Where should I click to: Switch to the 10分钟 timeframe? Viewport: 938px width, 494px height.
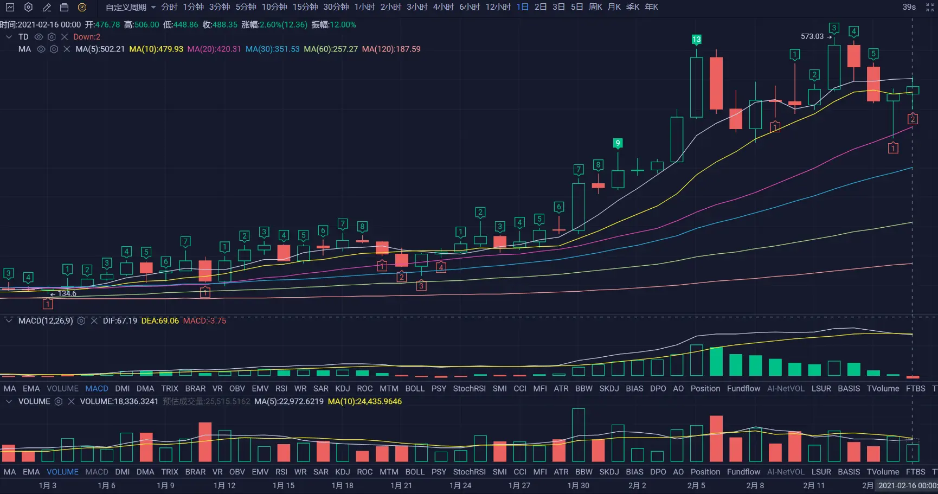pos(274,7)
